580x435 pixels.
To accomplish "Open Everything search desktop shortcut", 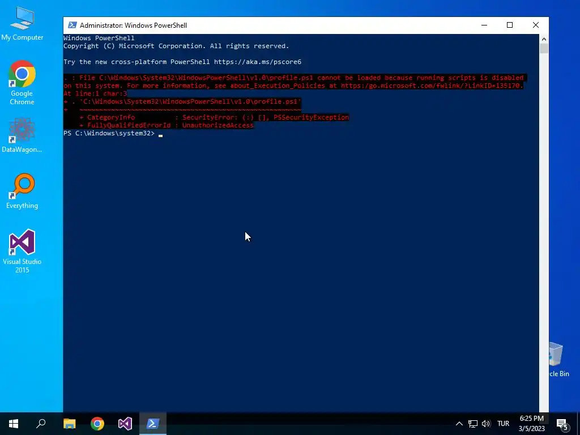I will (x=22, y=191).
